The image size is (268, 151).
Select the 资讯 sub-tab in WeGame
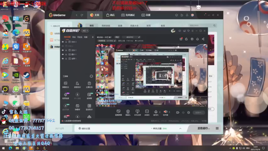(91, 26)
